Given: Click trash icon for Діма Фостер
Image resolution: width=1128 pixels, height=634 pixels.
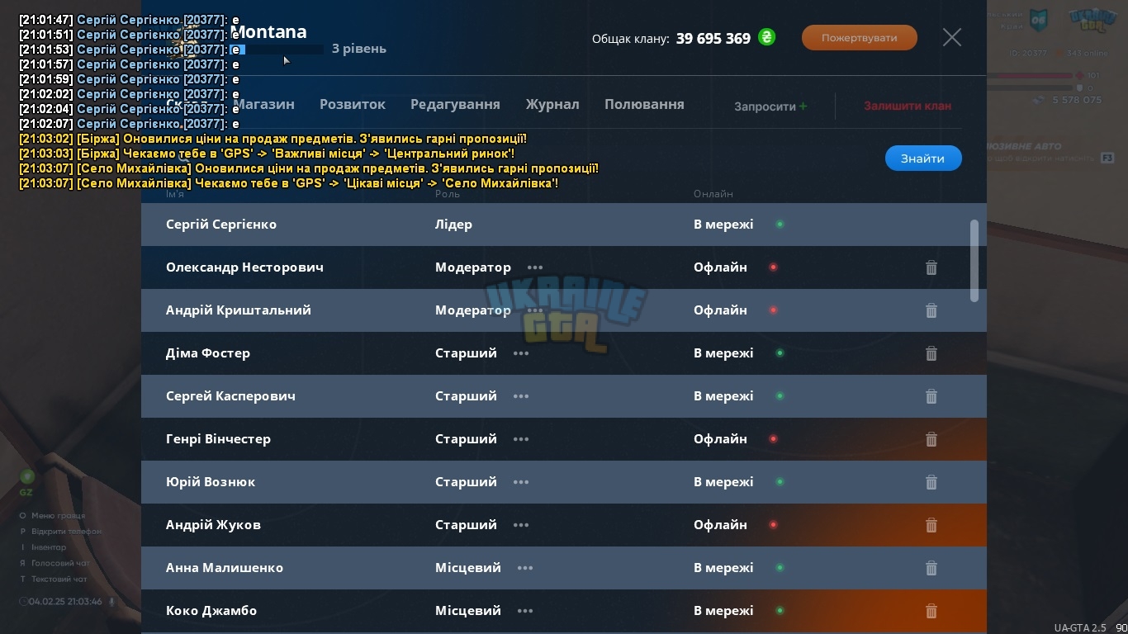Looking at the screenshot, I should tap(931, 353).
